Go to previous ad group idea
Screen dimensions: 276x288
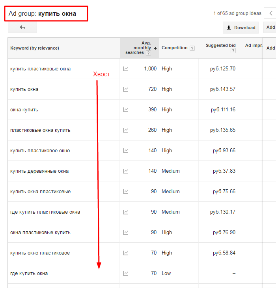pyautogui.click(x=271, y=13)
